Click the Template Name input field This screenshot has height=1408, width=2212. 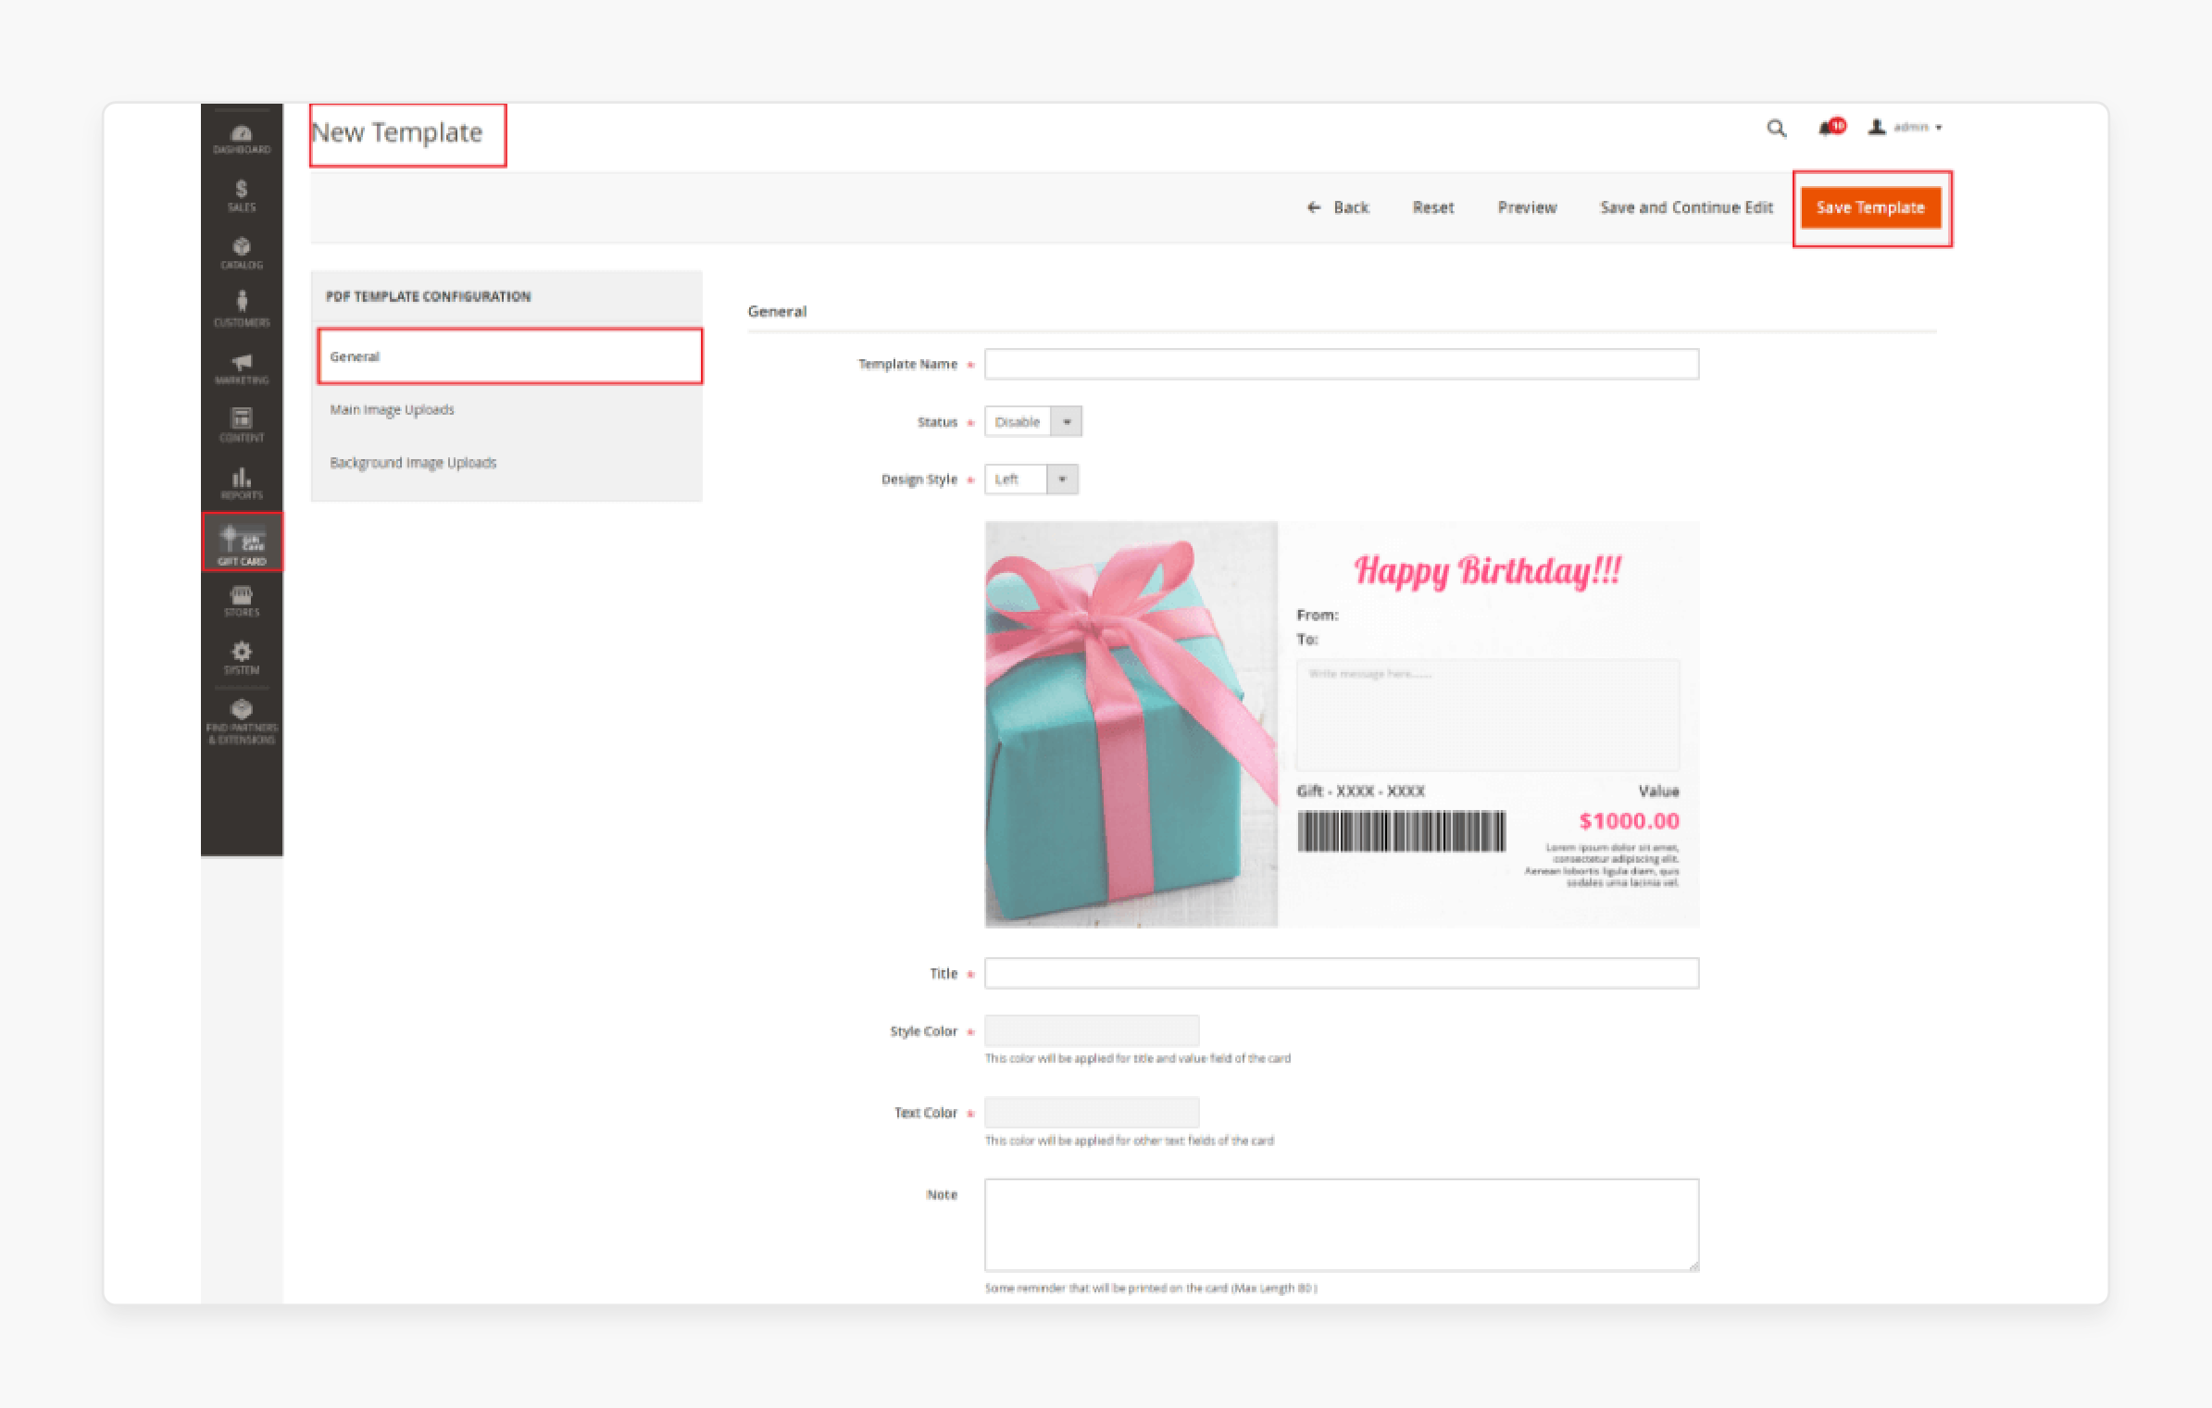(x=1342, y=363)
